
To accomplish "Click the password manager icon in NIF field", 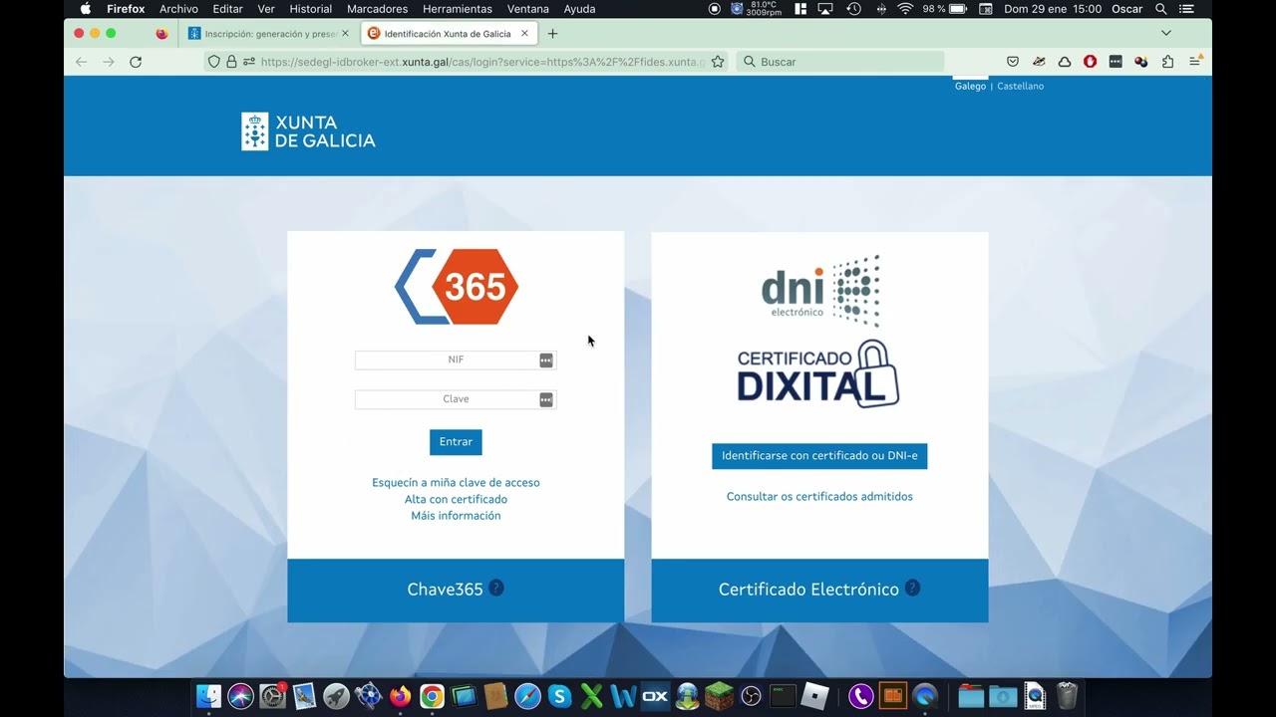I will [x=546, y=360].
